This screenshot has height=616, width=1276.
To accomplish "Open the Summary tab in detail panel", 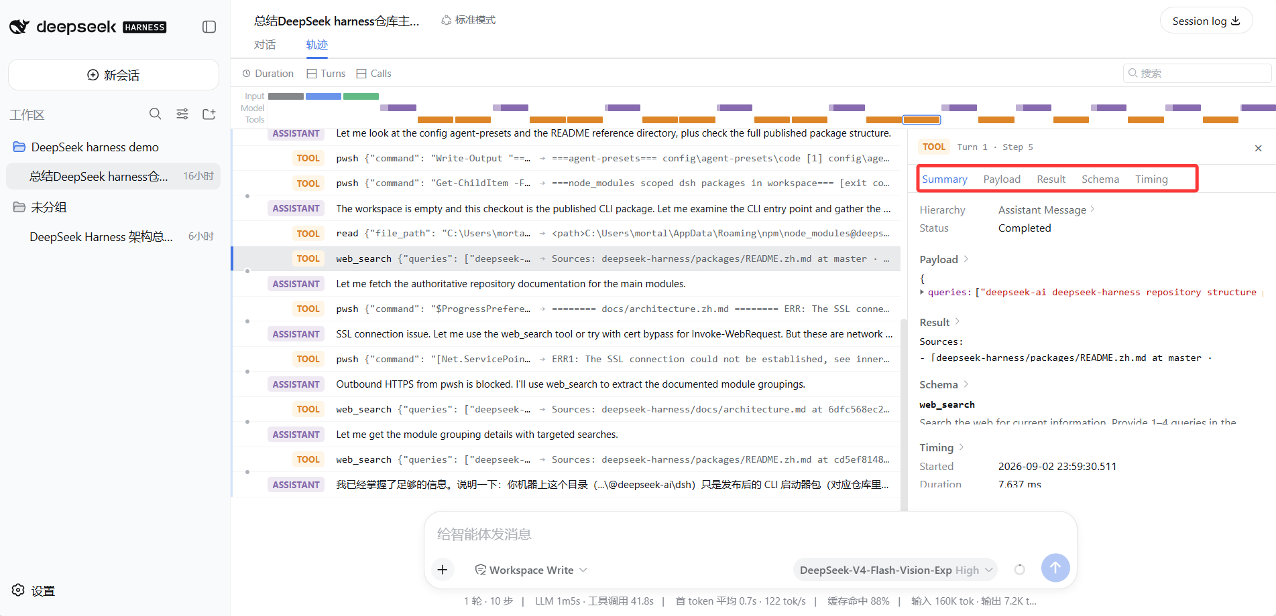I will point(944,179).
